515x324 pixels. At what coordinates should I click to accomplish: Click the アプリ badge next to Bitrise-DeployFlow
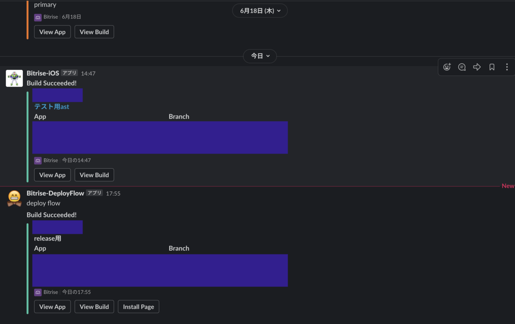tap(94, 193)
